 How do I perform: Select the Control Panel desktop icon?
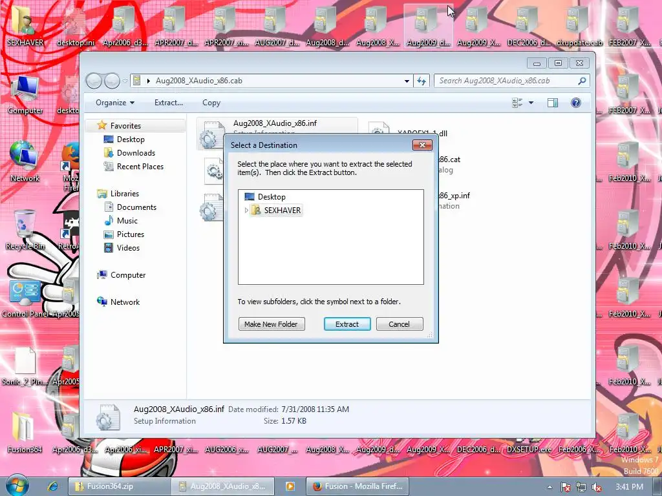[25, 298]
